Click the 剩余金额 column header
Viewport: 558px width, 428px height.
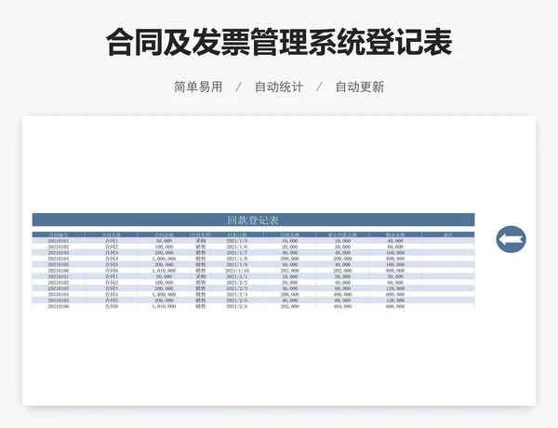click(395, 234)
